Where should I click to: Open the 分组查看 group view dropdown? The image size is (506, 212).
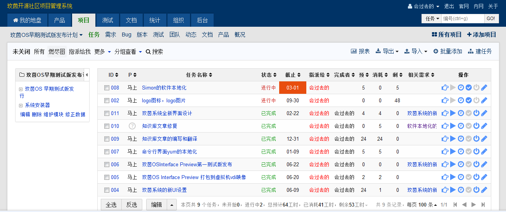(x=128, y=52)
